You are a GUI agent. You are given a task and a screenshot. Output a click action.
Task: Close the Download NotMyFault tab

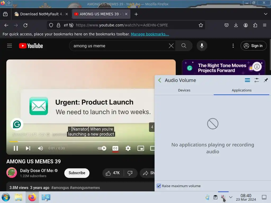pyautogui.click(x=67, y=14)
